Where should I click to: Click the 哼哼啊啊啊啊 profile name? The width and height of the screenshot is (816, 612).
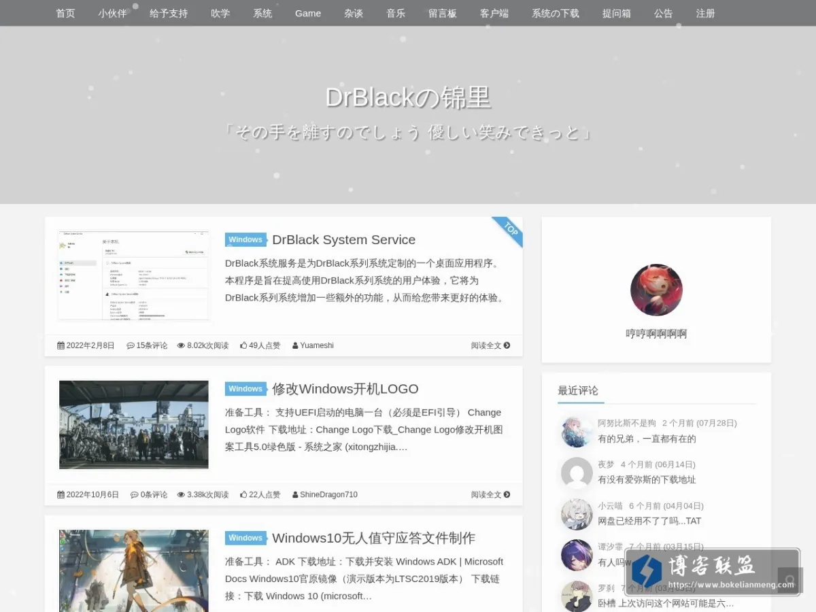click(x=656, y=333)
